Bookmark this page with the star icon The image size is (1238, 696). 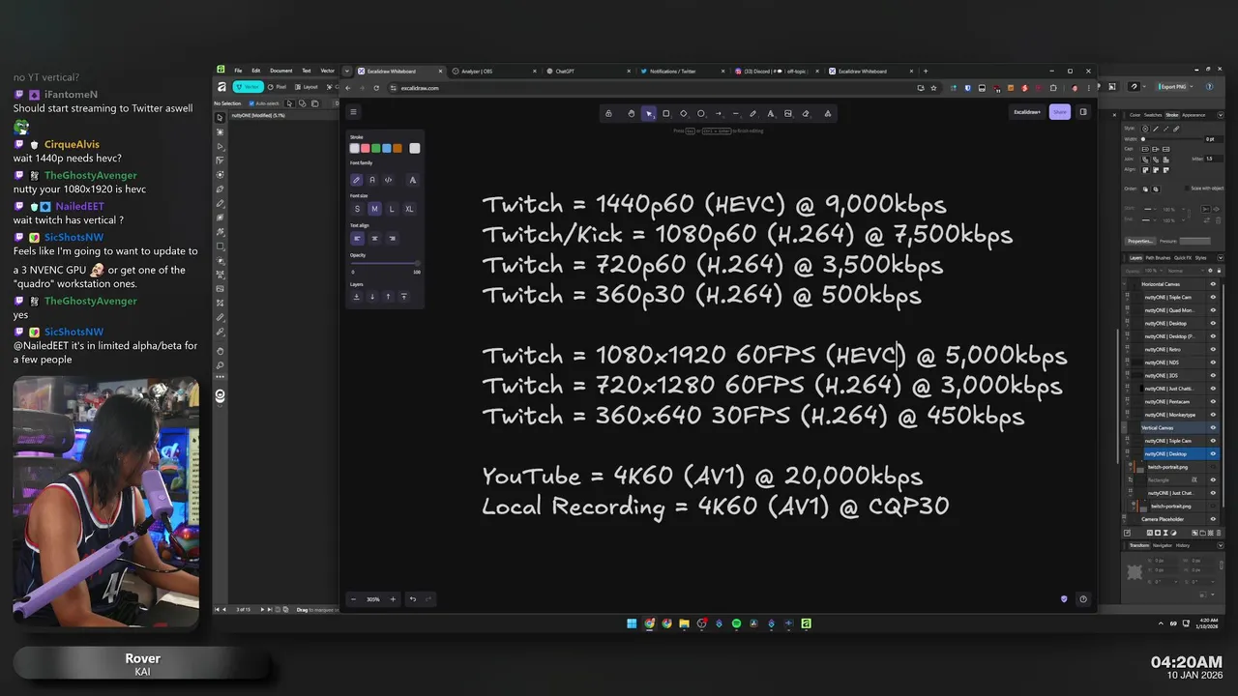(x=933, y=88)
